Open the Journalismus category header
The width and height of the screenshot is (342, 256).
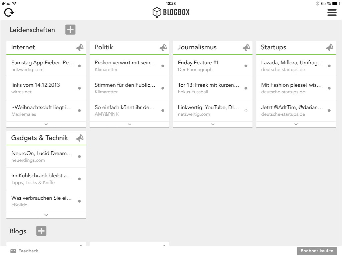pyautogui.click(x=197, y=47)
